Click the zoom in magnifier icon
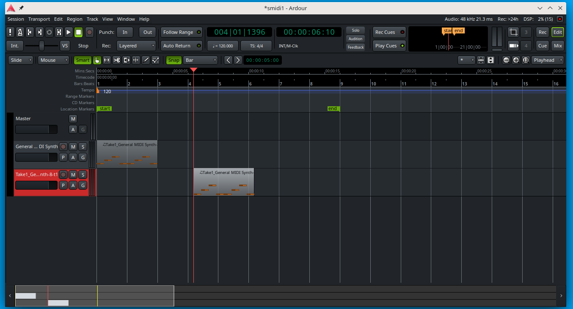This screenshot has height=309, width=573. click(516, 60)
